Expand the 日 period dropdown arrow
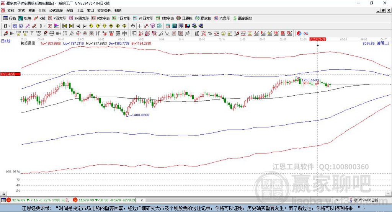The height and width of the screenshot is (212, 392). tap(9, 26)
